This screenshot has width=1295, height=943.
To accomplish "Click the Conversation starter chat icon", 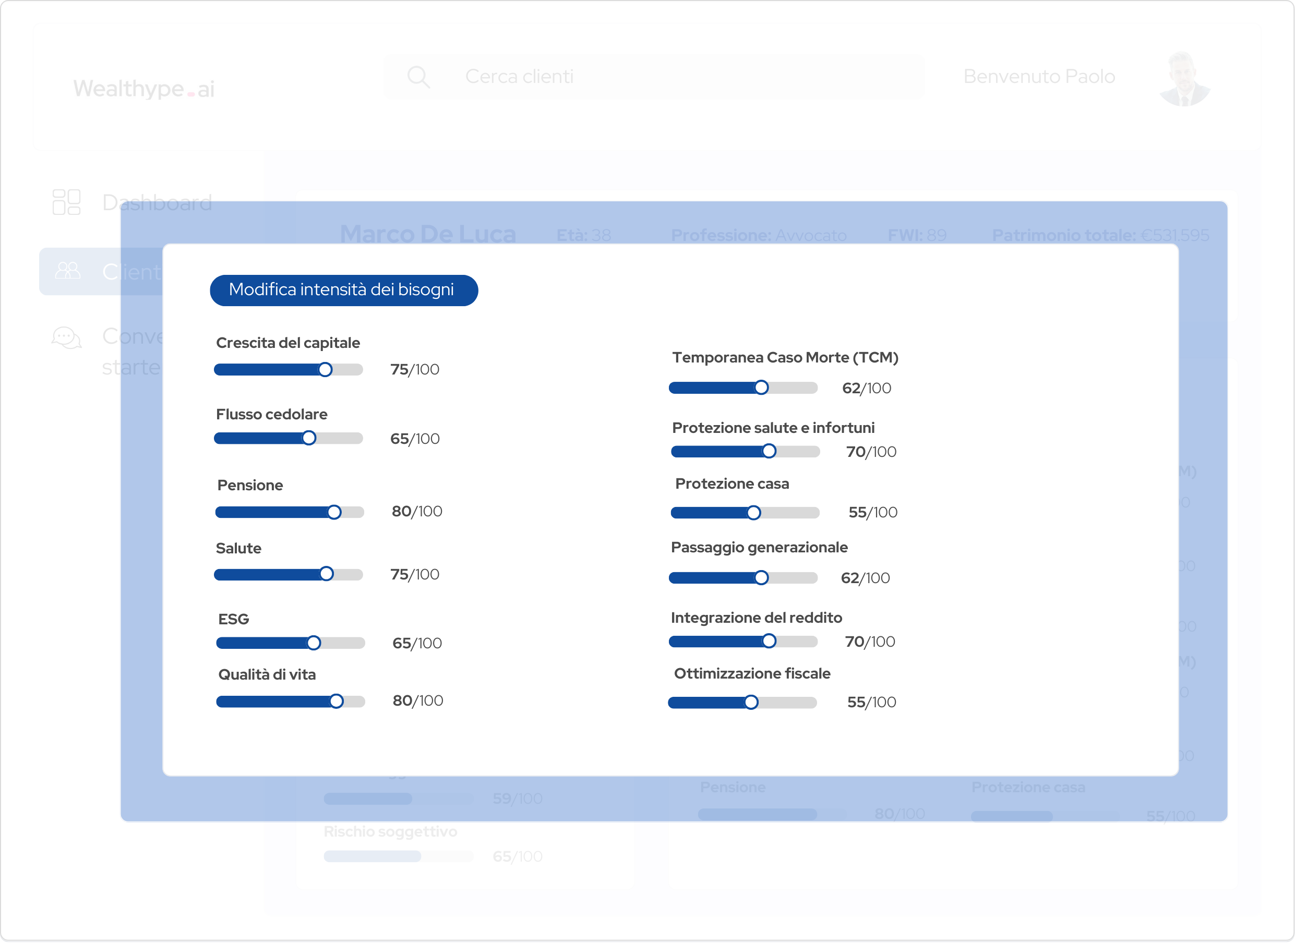I will pyautogui.click(x=66, y=338).
